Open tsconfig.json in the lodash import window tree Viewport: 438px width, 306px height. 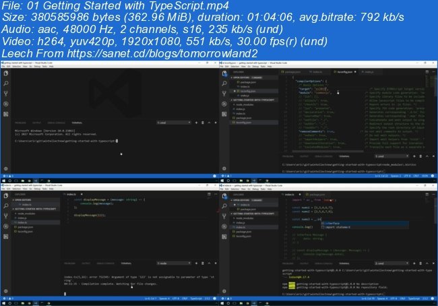click(x=243, y=236)
